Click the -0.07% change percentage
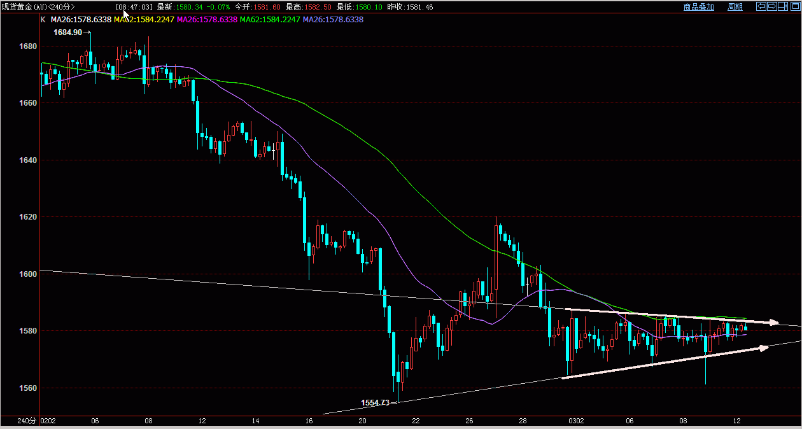Image resolution: width=802 pixels, height=429 pixels. pyautogui.click(x=218, y=7)
